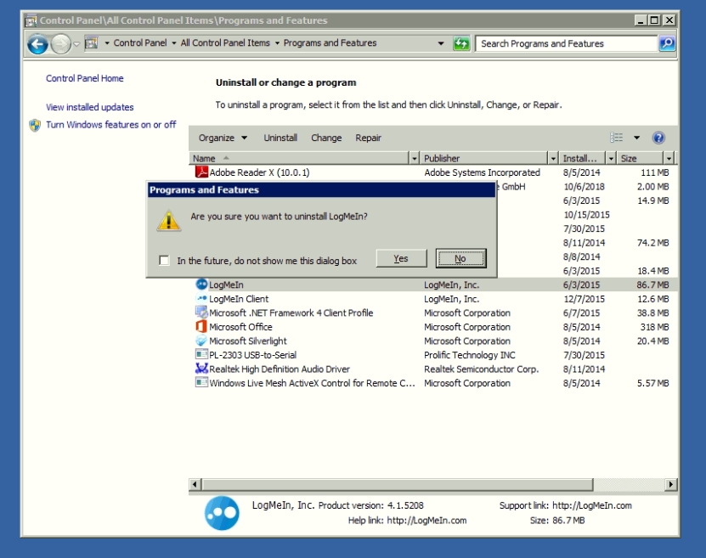The image size is (706, 558).
Task: Click 'All Control Panel Items' breadcrumb segment
Action: pos(225,42)
